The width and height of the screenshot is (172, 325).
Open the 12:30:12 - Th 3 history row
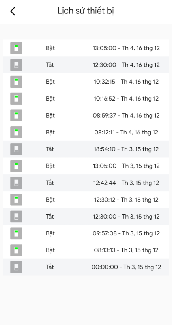pos(86,200)
